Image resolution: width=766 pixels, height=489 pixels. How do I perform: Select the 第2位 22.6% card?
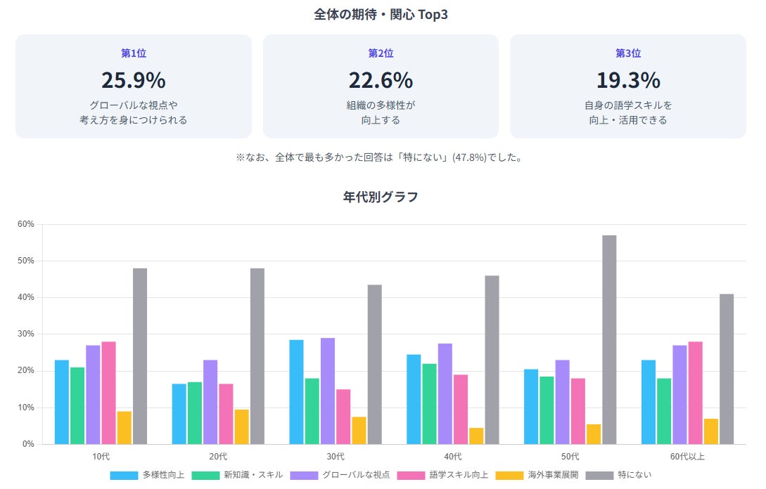(381, 86)
